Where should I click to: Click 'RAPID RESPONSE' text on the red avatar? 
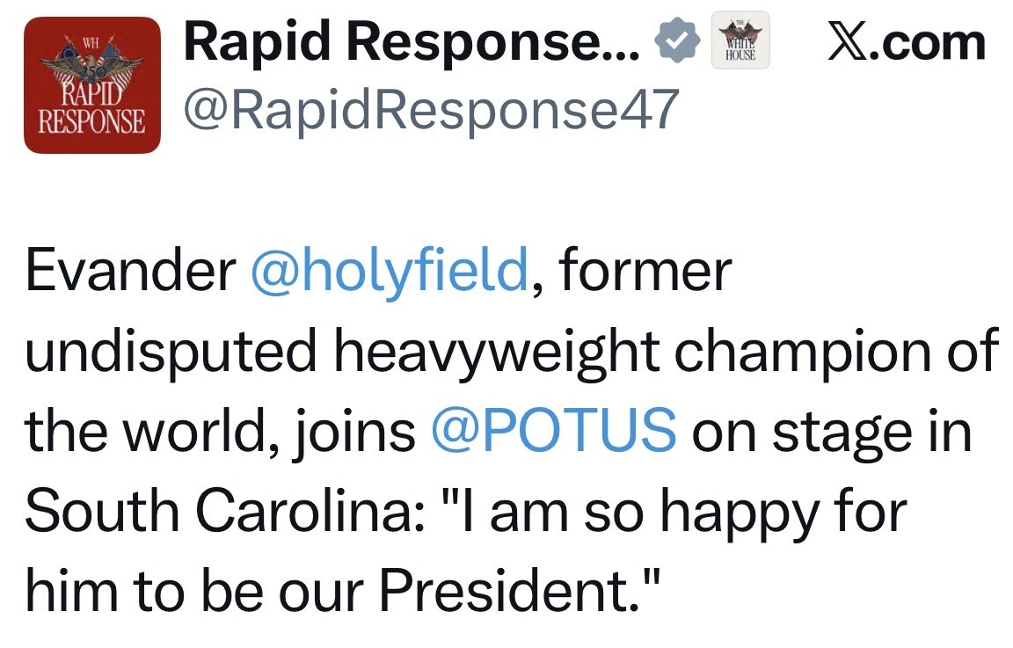[91, 108]
